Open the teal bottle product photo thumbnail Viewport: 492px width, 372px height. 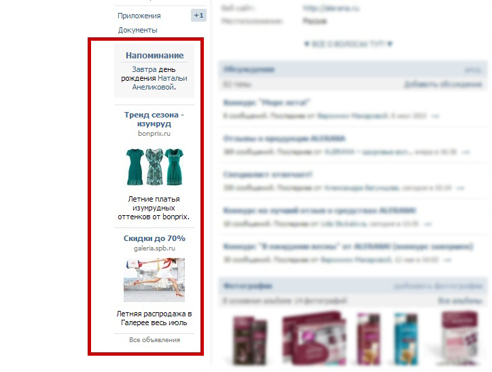tap(406, 339)
